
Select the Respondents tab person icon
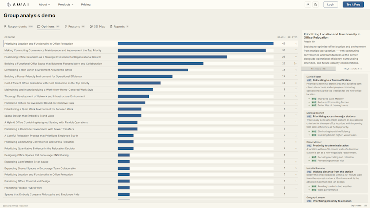[x=5, y=27]
